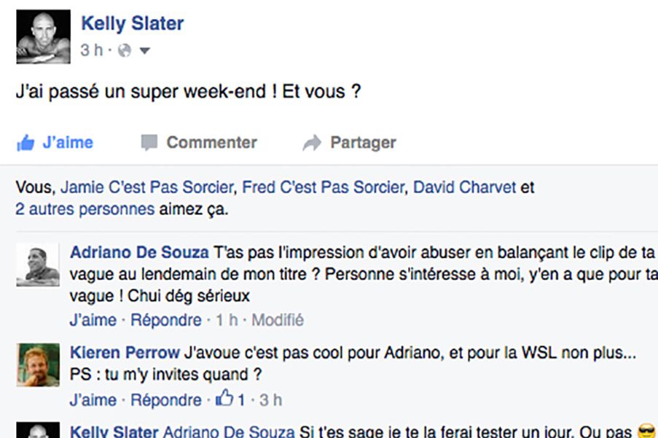Show the 2 autres personnes who liked
658x438 pixels.
[x=85, y=210]
